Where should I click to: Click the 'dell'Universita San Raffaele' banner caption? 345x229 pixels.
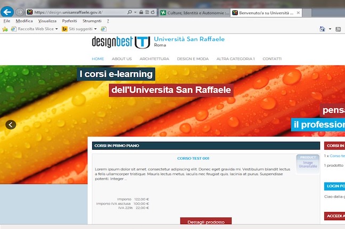pyautogui.click(x=171, y=90)
